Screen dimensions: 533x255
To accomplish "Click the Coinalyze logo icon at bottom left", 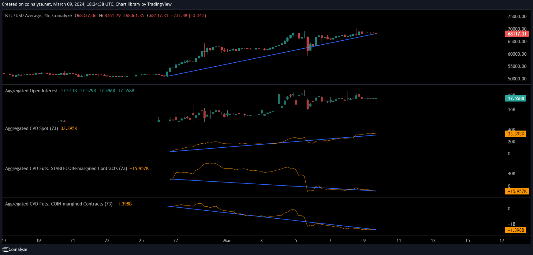I will pyautogui.click(x=5, y=249).
